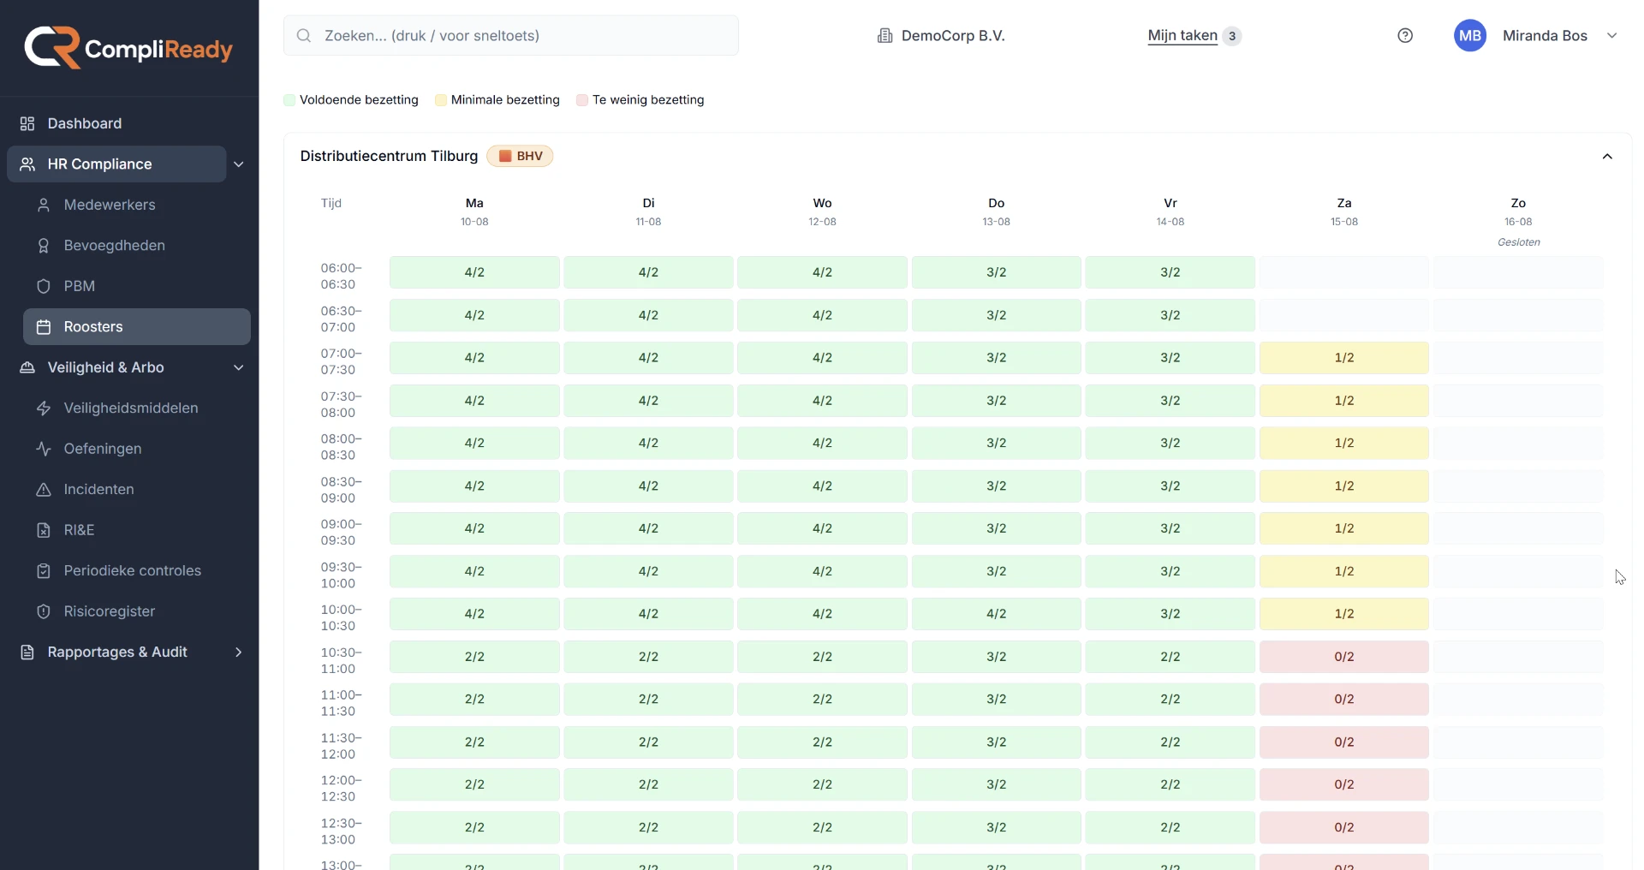Viewport: 1644px width, 870px height.
Task: Click the MB user avatar
Action: click(1470, 35)
